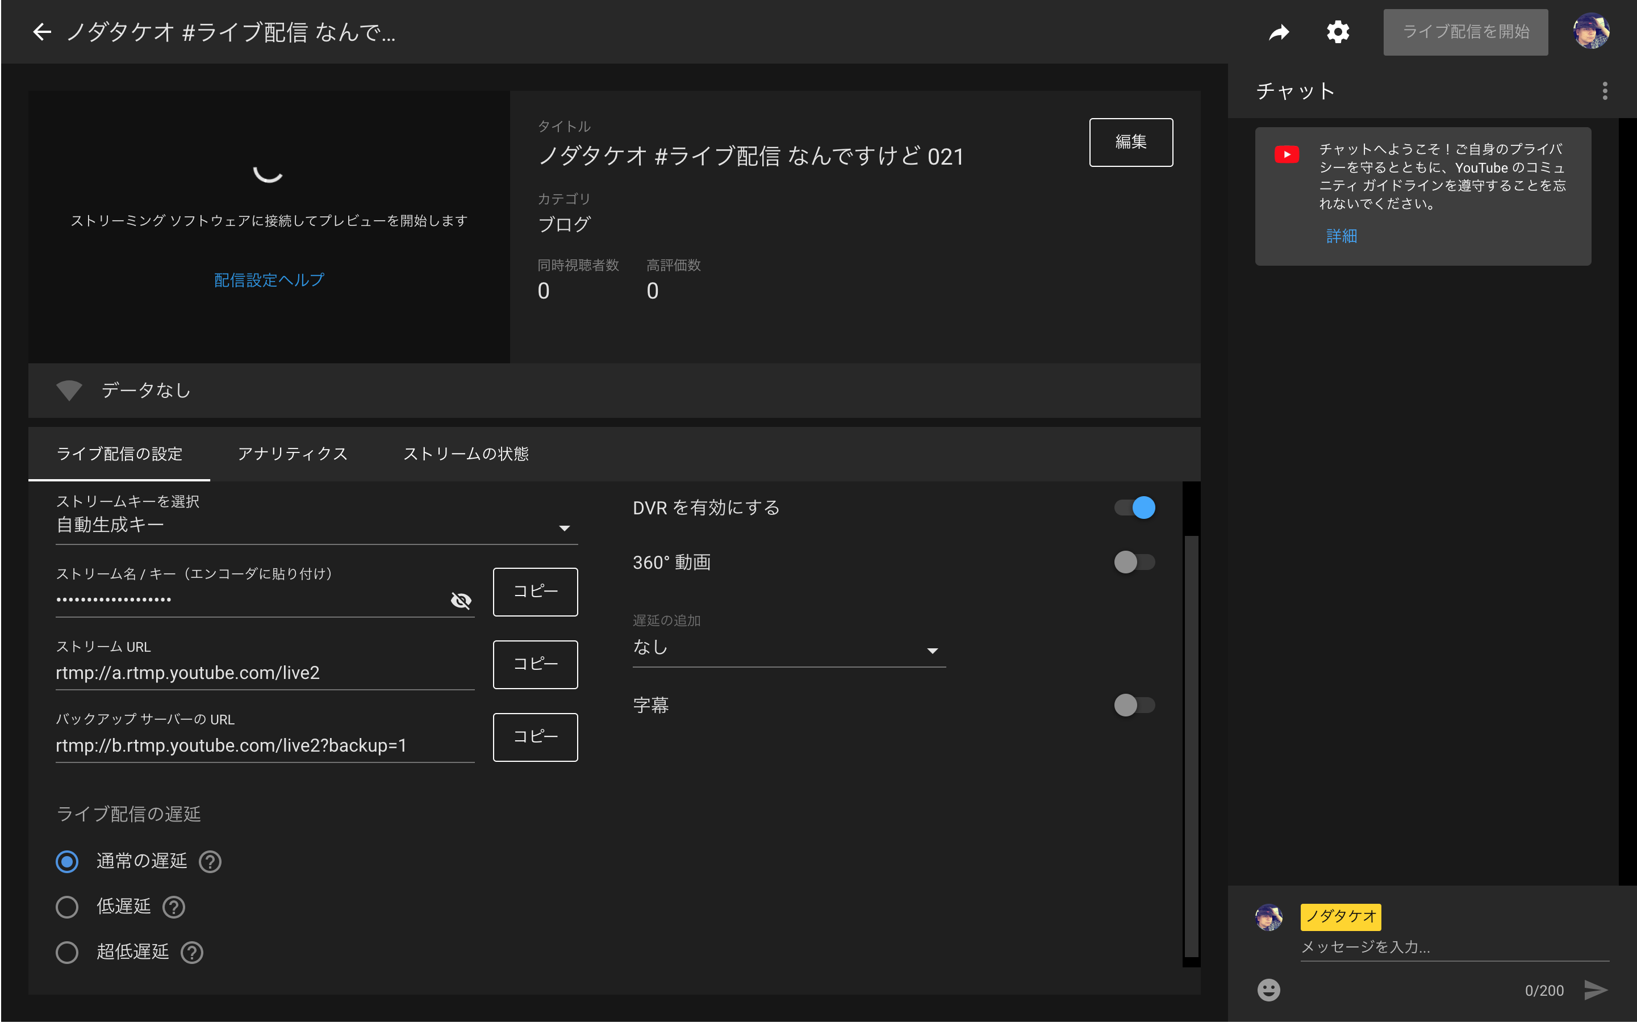Select 超低遅延 radio button
The image size is (1637, 1023).
[67, 952]
